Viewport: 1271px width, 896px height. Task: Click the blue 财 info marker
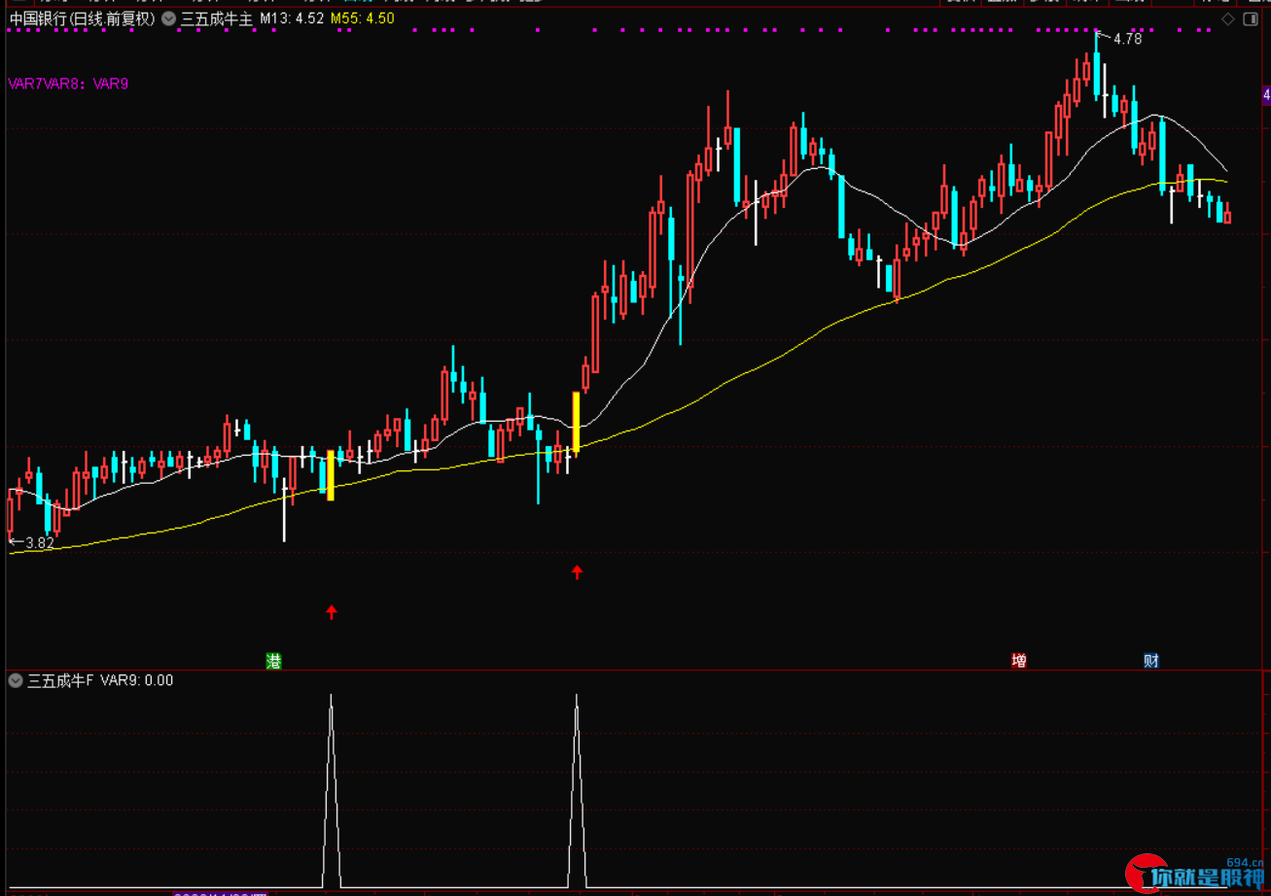click(1151, 661)
